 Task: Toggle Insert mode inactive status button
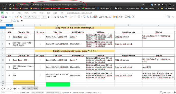(x=53, y=93)
